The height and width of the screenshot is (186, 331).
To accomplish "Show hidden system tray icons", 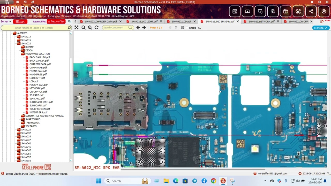I will point(265,181).
